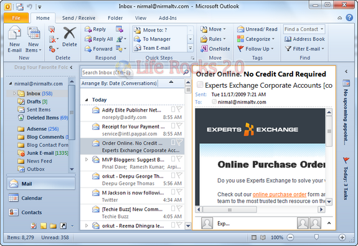Open the Categorize dropdown

pos(255,39)
